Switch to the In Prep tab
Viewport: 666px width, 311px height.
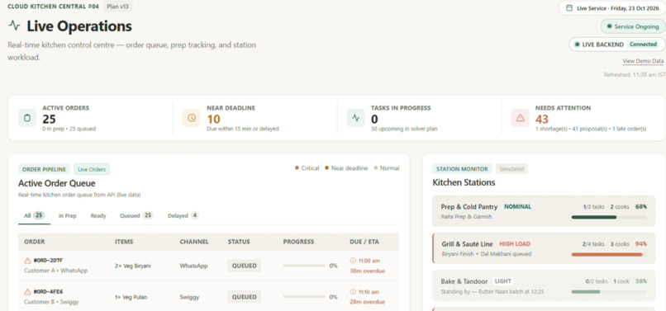[x=68, y=215]
